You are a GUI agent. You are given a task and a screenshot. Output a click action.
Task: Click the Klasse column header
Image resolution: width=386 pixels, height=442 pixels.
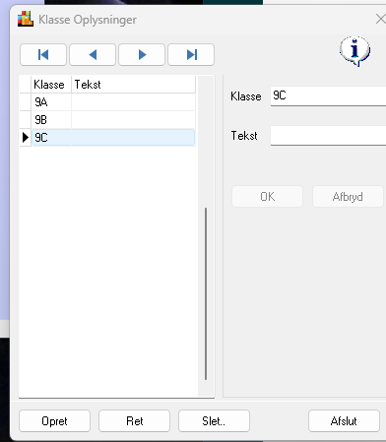pos(51,85)
